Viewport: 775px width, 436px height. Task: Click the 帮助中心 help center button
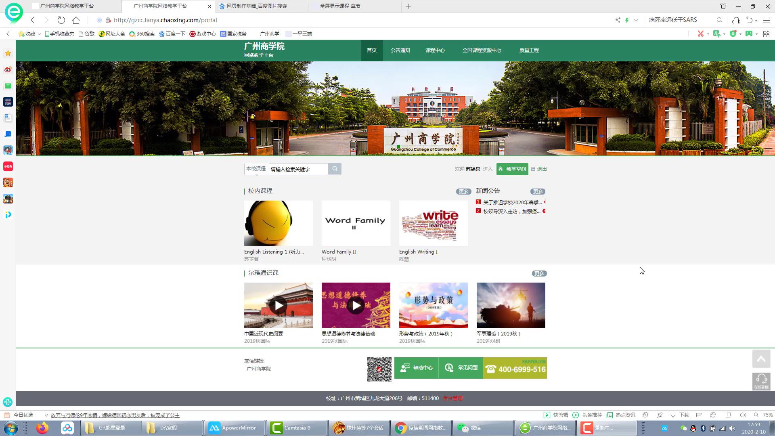pyautogui.click(x=417, y=368)
